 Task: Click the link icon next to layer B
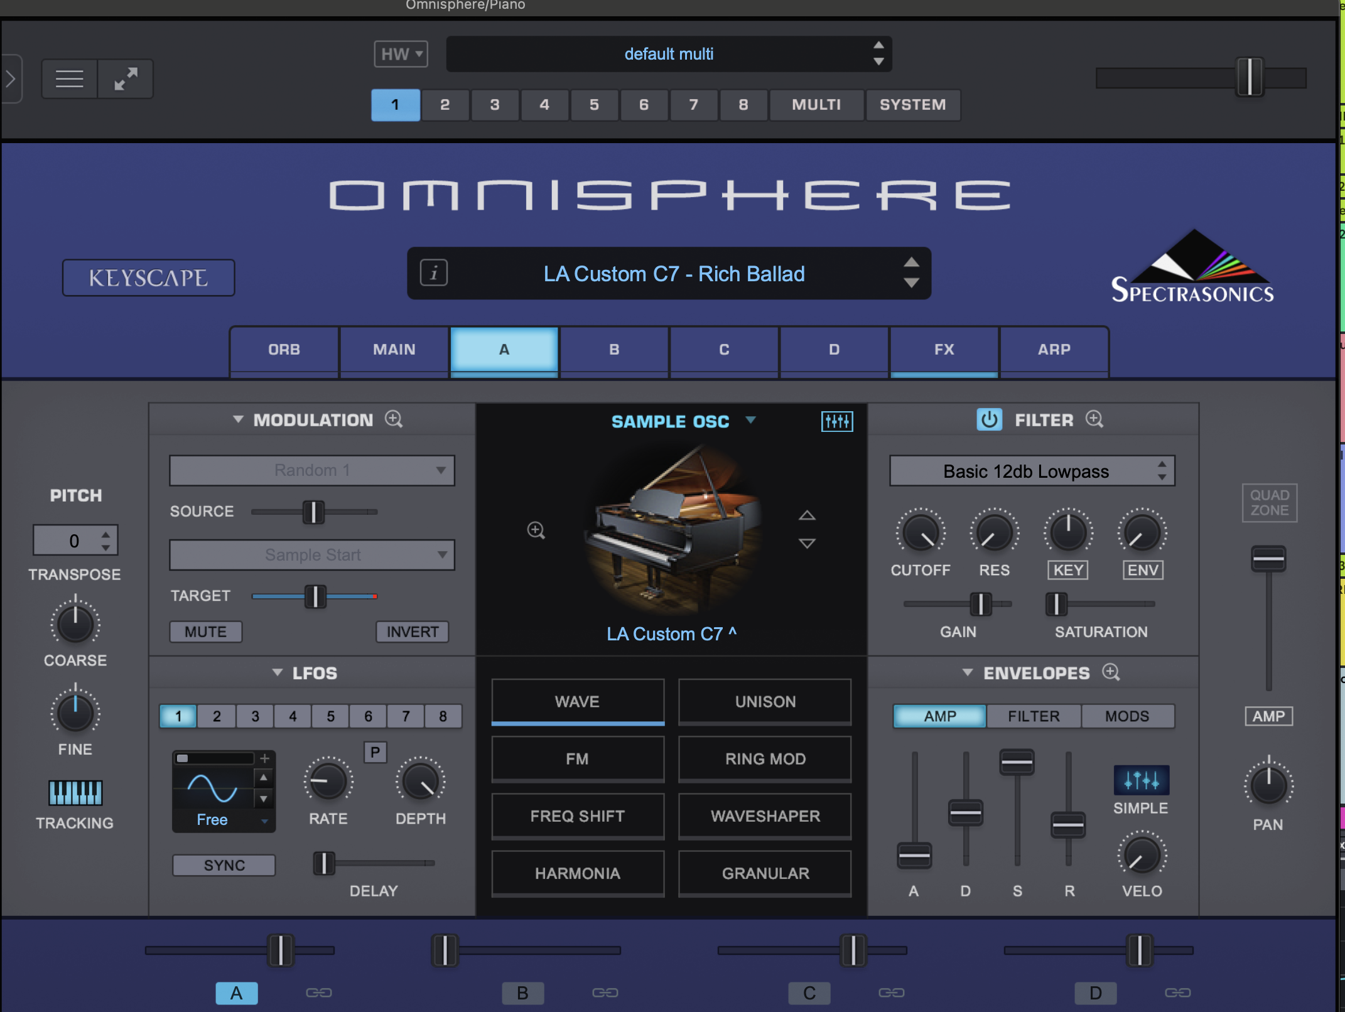pyautogui.click(x=605, y=993)
